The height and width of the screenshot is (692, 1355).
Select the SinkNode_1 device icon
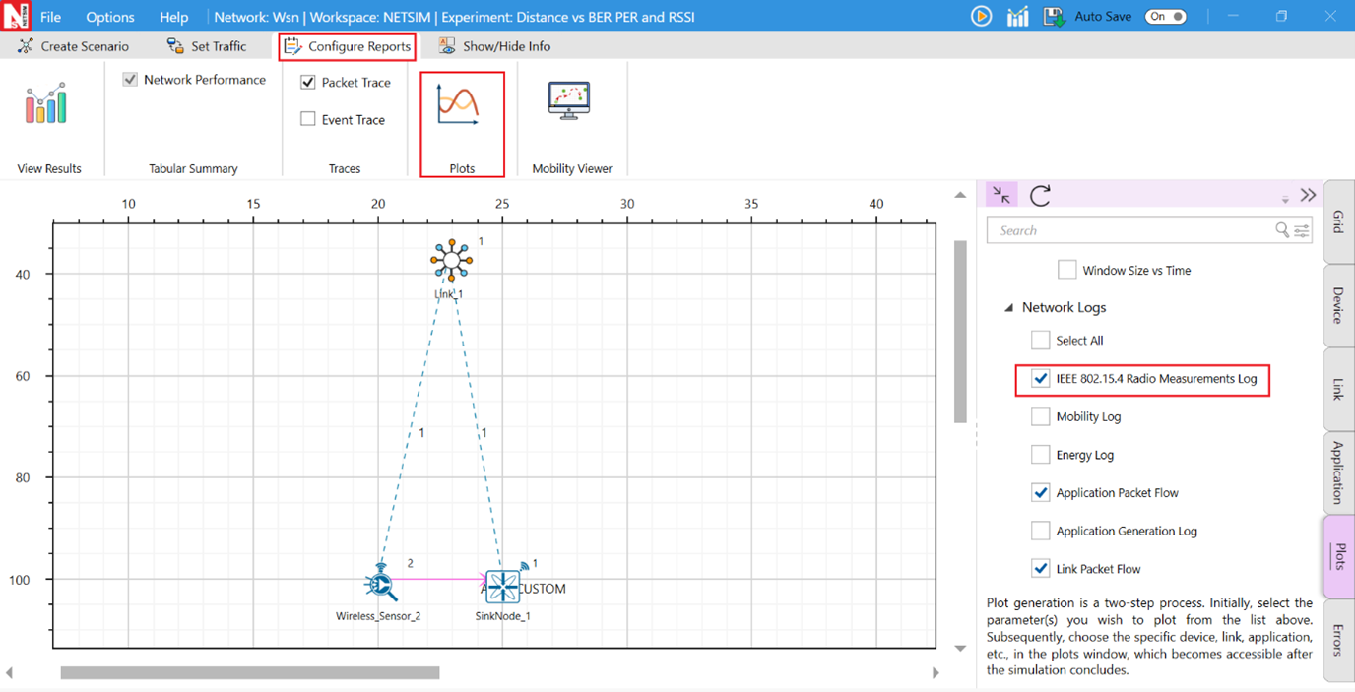pyautogui.click(x=502, y=586)
